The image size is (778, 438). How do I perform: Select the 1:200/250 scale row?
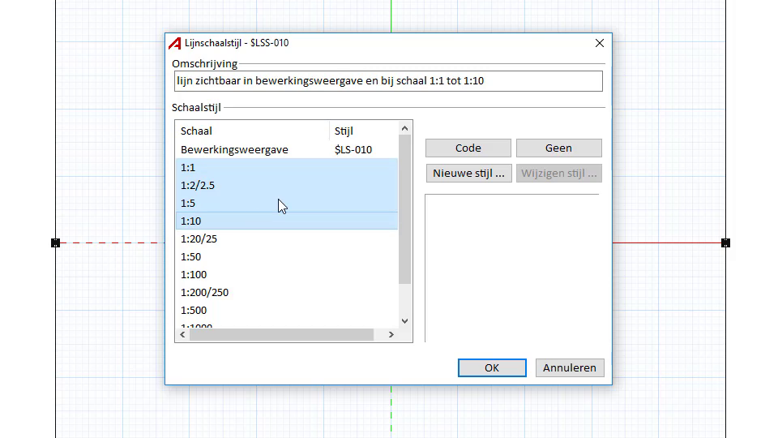click(204, 292)
